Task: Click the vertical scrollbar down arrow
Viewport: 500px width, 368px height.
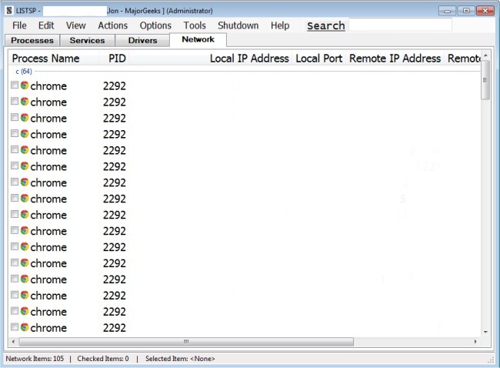Action: click(x=485, y=332)
